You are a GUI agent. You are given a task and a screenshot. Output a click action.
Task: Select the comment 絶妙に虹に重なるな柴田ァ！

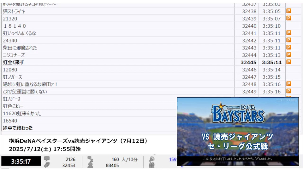tap(30, 84)
